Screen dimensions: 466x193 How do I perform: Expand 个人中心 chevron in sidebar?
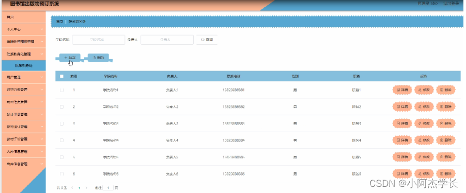(42, 29)
